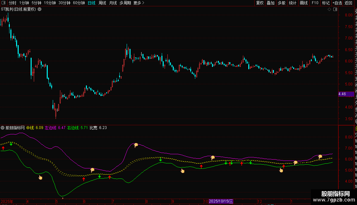Open the 更多 periods menu
The image size is (357, 205).
139,3
